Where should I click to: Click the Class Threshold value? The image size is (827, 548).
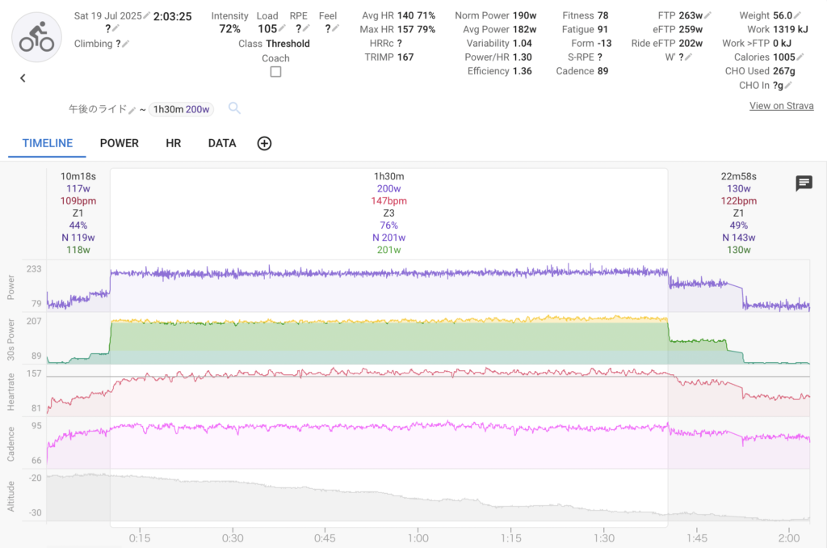point(274,44)
